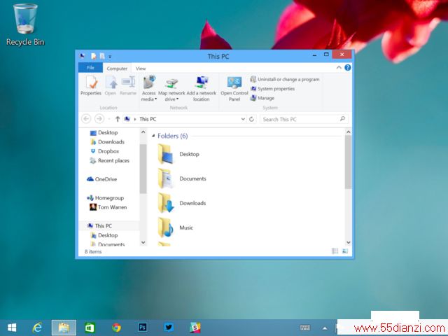The height and width of the screenshot is (336, 448).
Task: Open the blue Help question icon
Action: 348,68
